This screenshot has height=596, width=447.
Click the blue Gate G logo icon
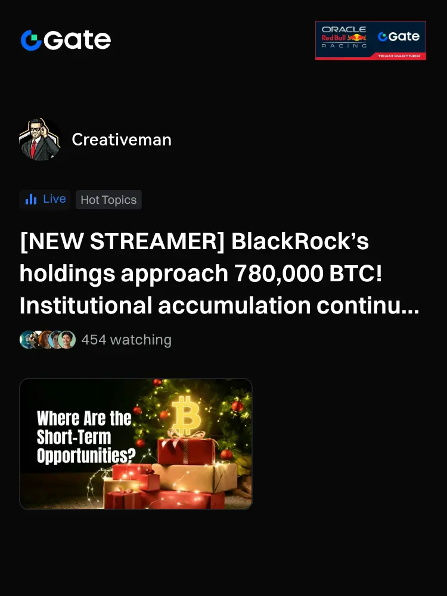pos(31,41)
